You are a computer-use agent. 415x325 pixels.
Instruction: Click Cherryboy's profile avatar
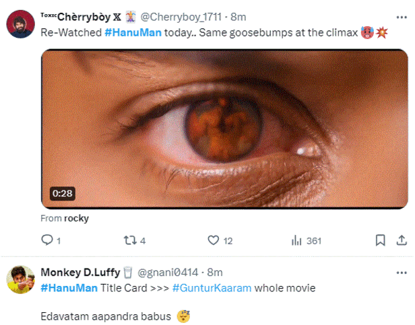tap(19, 24)
